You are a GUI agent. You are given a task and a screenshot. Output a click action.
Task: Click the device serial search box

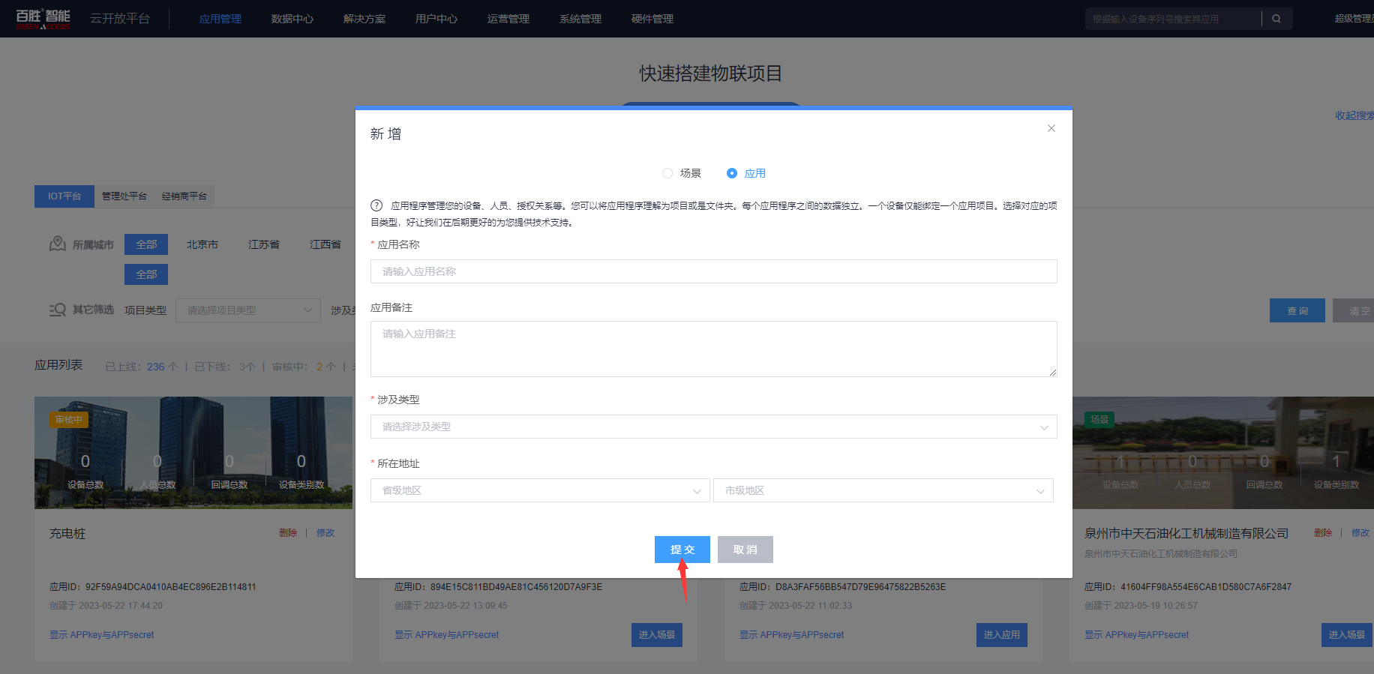[x=1172, y=19]
